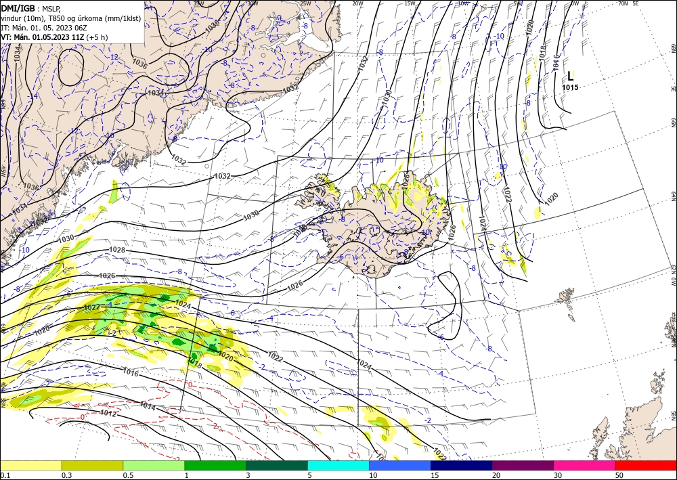
Task: Click the '50' legend scale value
Action: pyautogui.click(x=619, y=475)
